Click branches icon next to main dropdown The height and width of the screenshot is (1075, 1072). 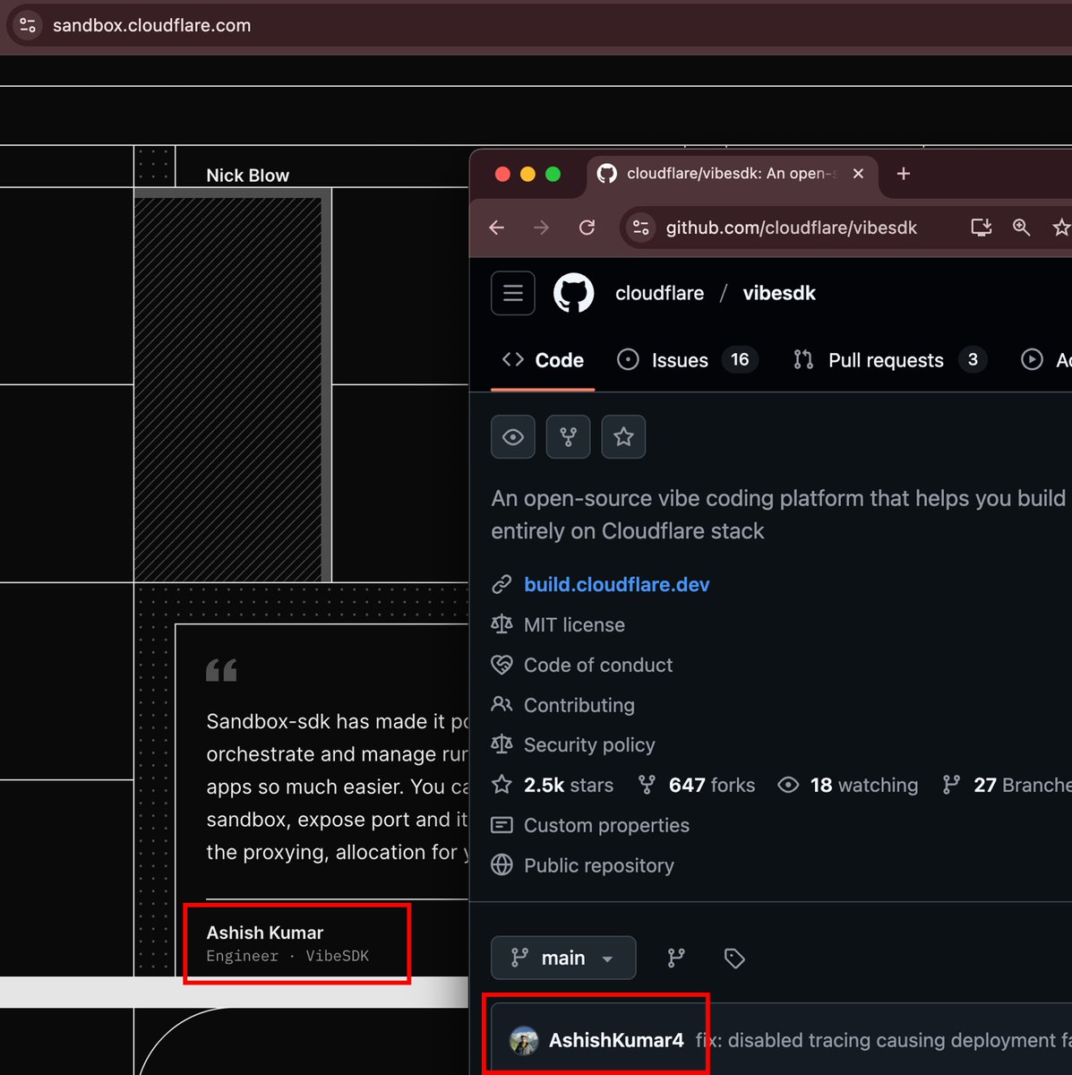point(676,958)
